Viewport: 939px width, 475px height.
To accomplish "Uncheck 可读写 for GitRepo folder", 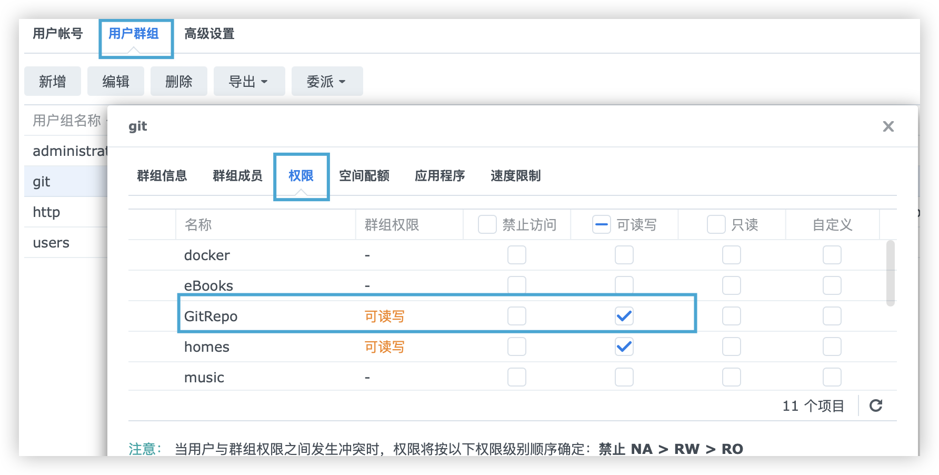I will (x=624, y=316).
